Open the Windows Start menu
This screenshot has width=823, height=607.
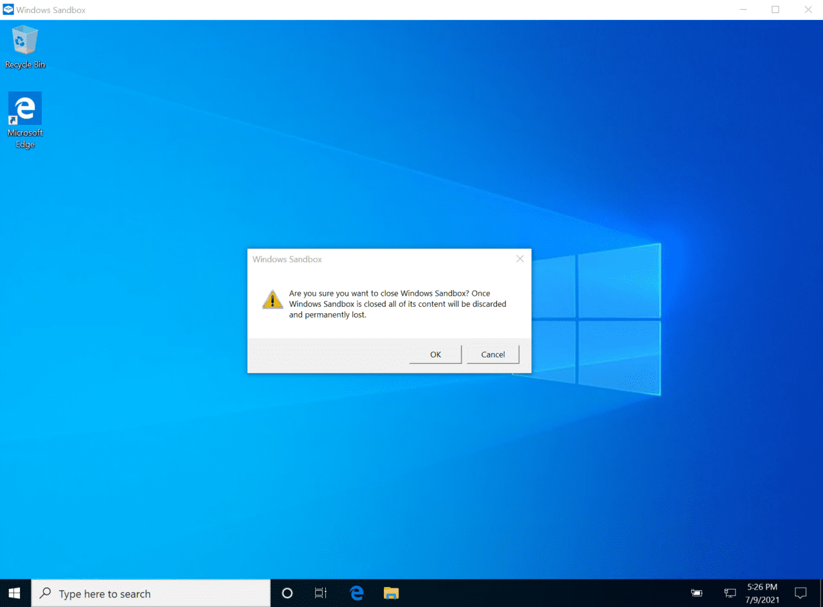coord(15,593)
